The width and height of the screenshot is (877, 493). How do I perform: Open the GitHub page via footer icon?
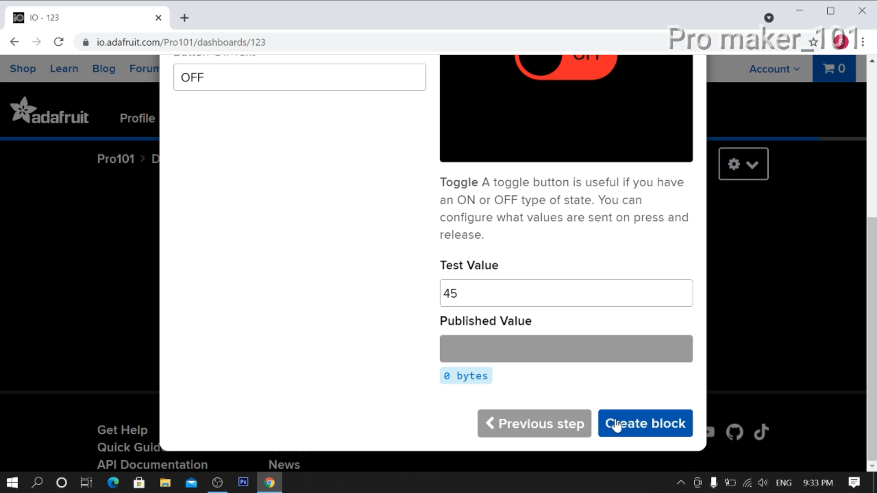tap(735, 432)
